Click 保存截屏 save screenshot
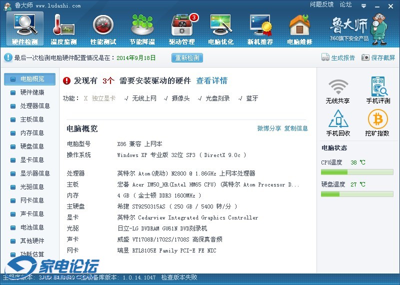Screen dimensions: 400x285 pyautogui.click(x=378, y=57)
